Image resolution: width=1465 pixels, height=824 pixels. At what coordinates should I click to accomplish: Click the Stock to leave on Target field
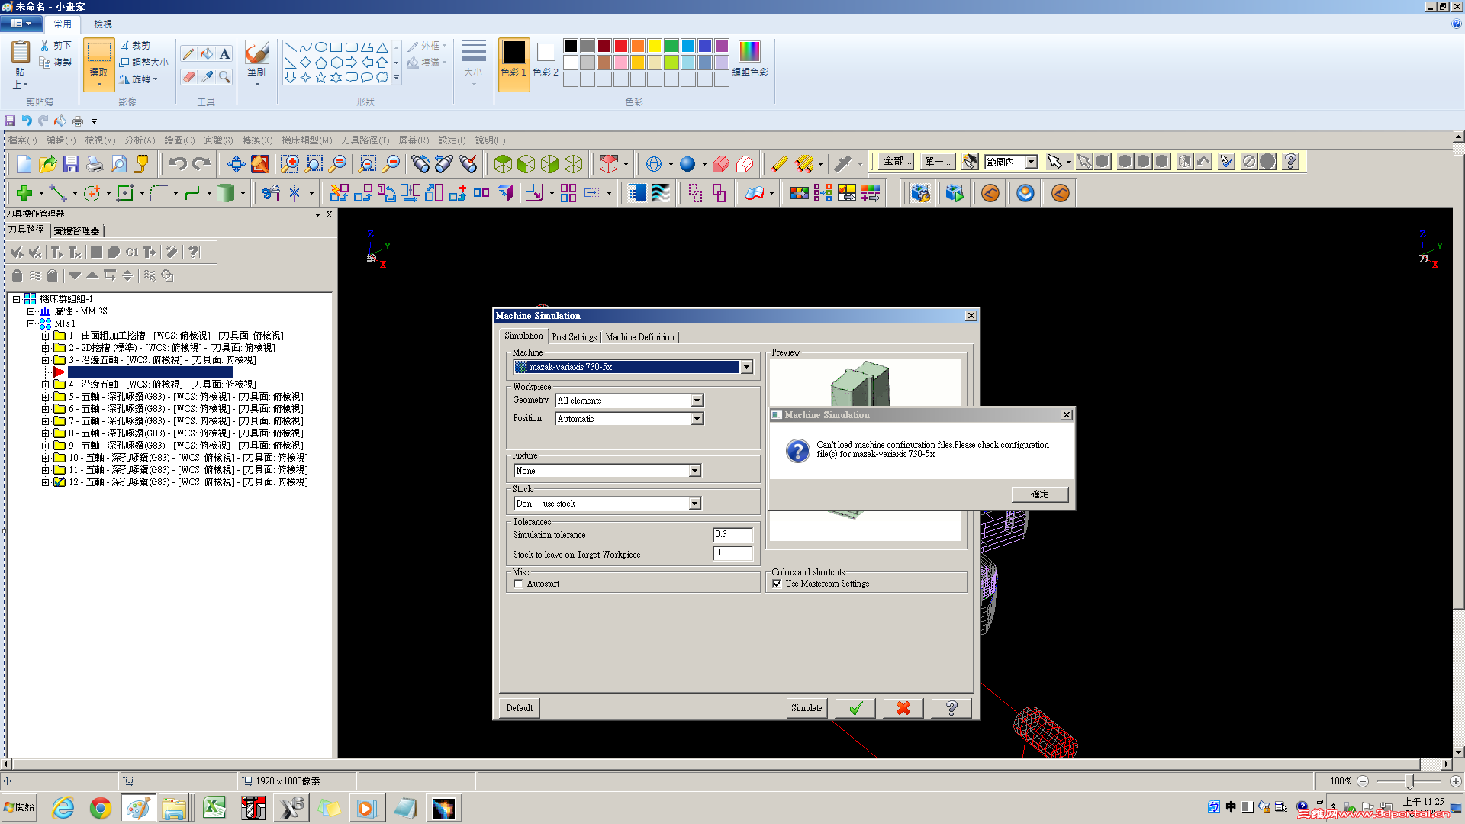[732, 553]
